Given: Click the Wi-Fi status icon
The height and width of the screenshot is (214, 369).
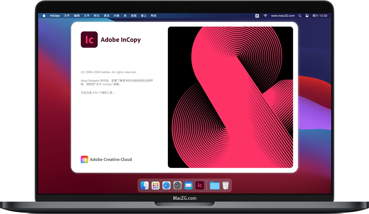Looking at the screenshot, I should 265,16.
